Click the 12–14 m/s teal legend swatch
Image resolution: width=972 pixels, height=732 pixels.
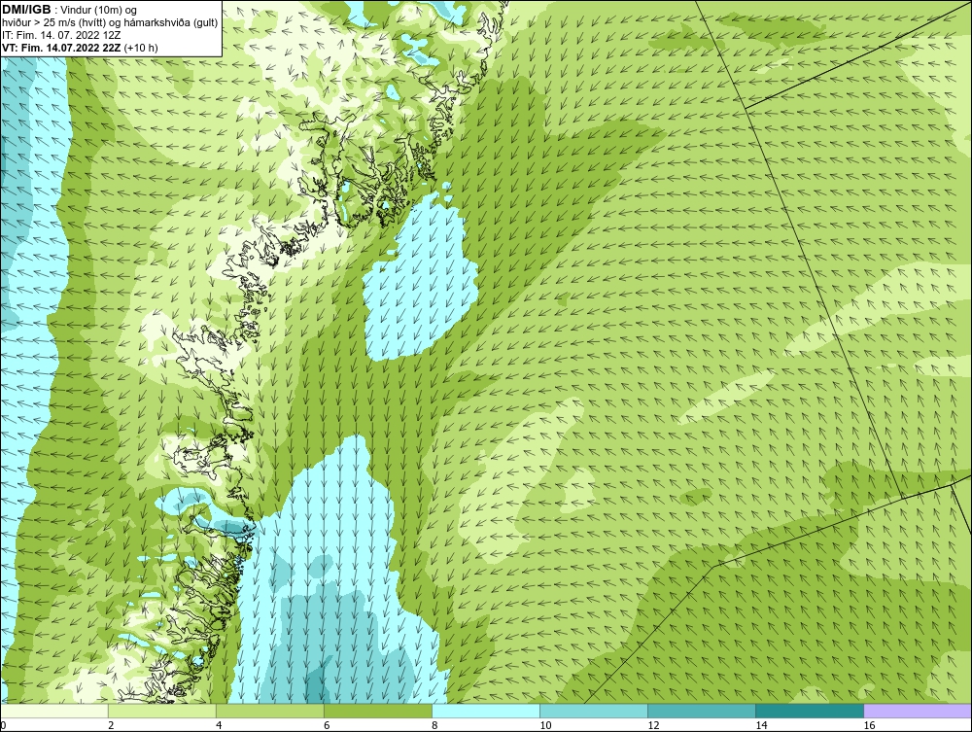pos(702,711)
